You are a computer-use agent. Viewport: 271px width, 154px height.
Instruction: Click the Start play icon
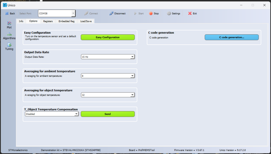coord(135,14)
